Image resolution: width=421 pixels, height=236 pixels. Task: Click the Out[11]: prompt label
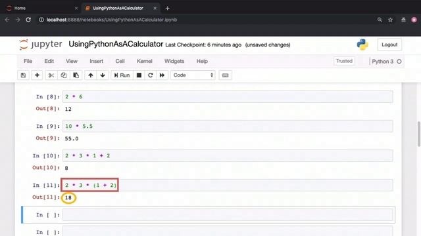pos(46,197)
